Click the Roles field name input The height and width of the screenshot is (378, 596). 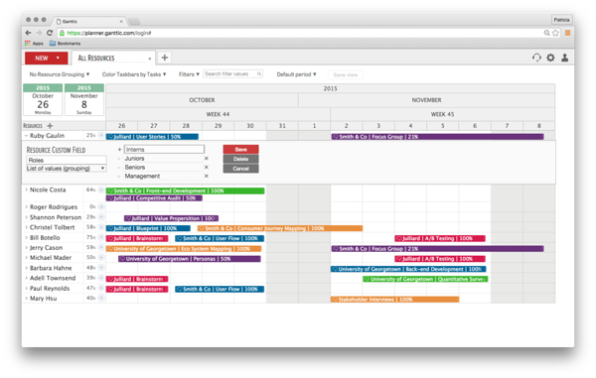tap(67, 160)
